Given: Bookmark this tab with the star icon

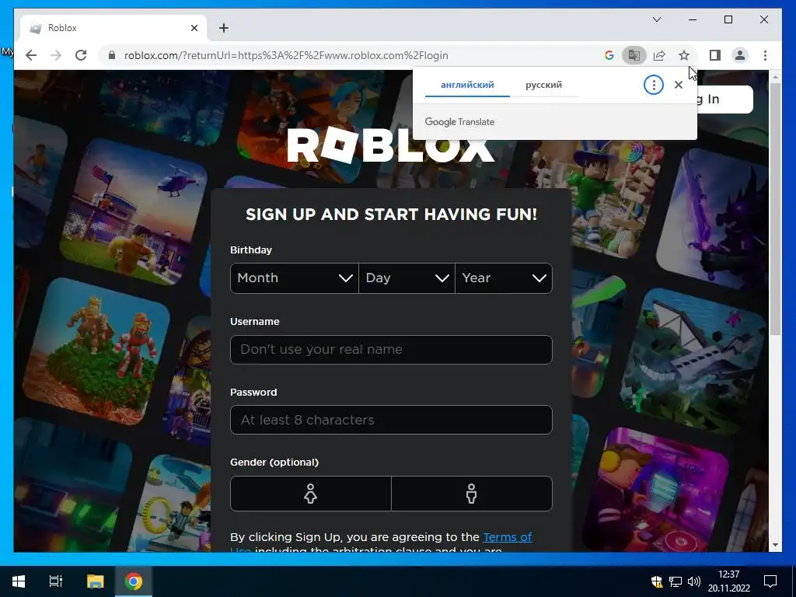Looking at the screenshot, I should point(684,55).
